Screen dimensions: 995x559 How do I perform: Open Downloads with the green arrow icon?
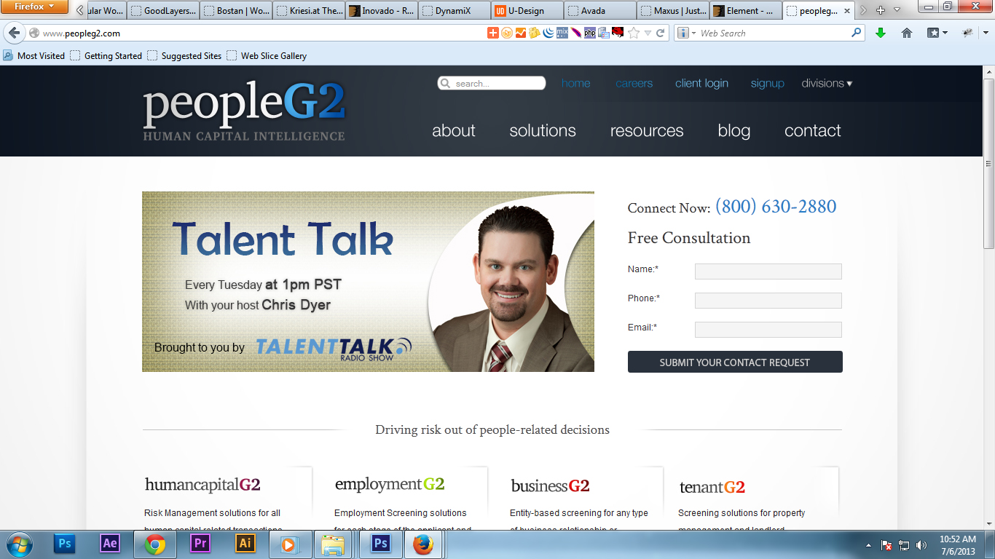point(881,33)
